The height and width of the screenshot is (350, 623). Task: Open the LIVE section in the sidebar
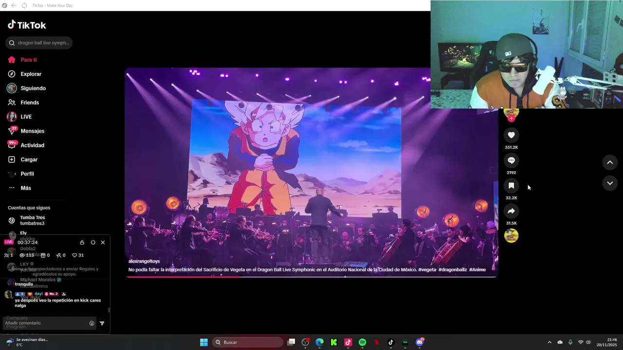pyautogui.click(x=19, y=117)
